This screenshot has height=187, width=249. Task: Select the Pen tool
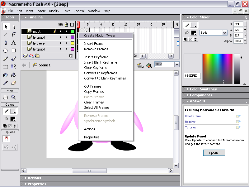(6, 43)
